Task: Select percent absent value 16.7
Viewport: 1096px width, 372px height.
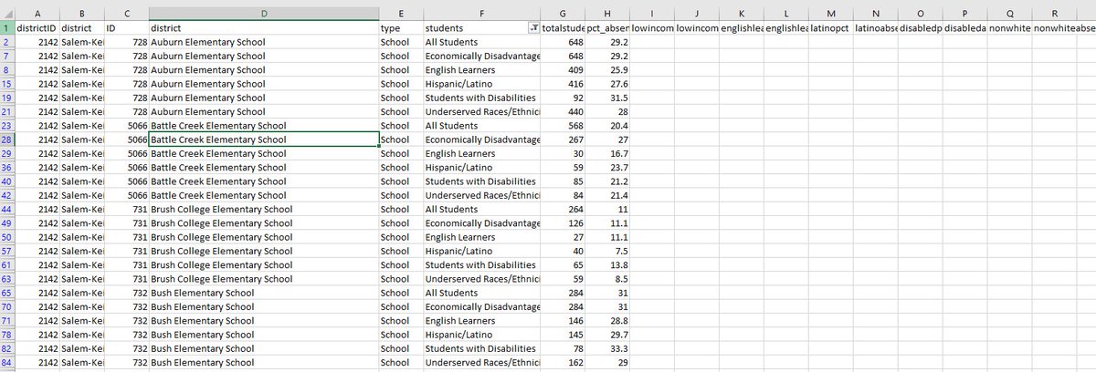Action: (607, 154)
